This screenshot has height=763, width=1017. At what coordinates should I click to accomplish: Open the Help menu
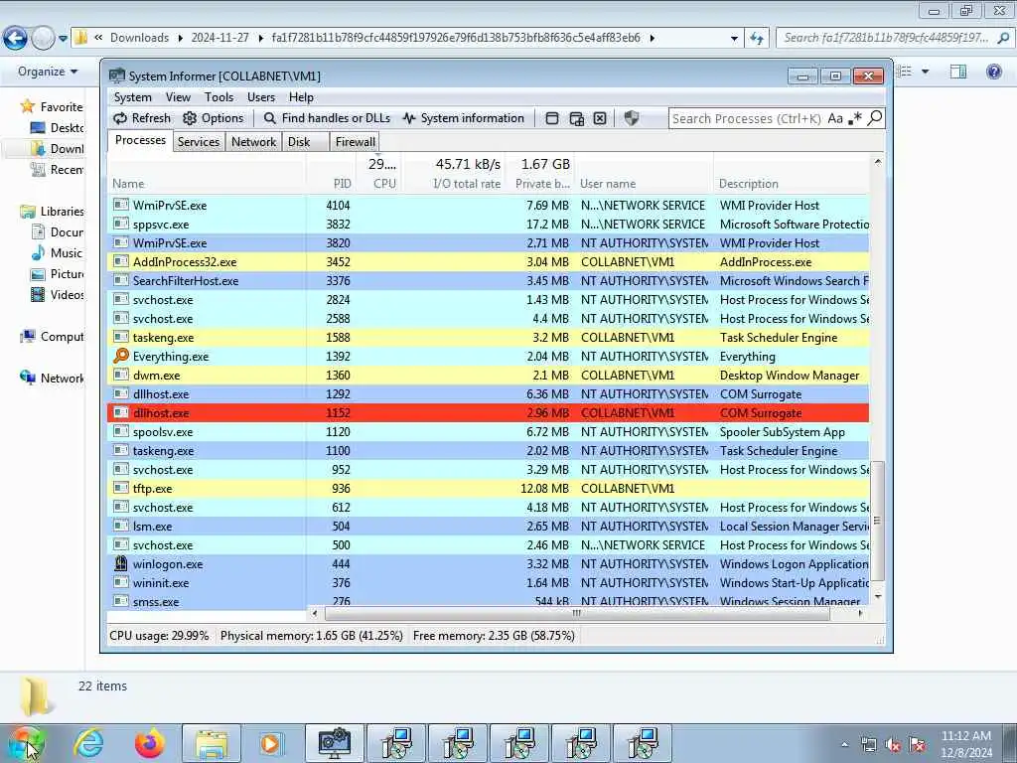(301, 97)
